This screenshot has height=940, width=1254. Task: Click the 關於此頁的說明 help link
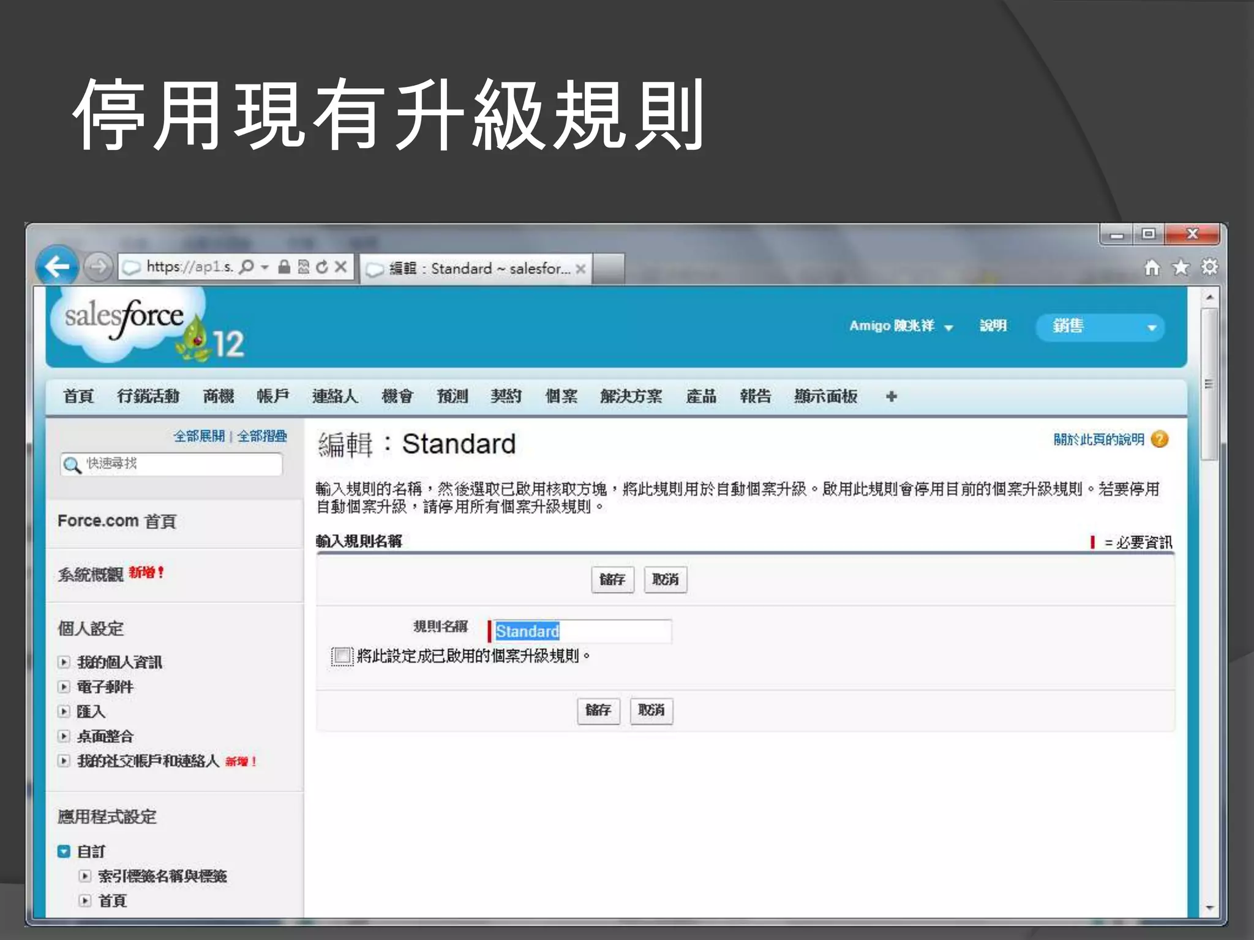tap(1098, 439)
